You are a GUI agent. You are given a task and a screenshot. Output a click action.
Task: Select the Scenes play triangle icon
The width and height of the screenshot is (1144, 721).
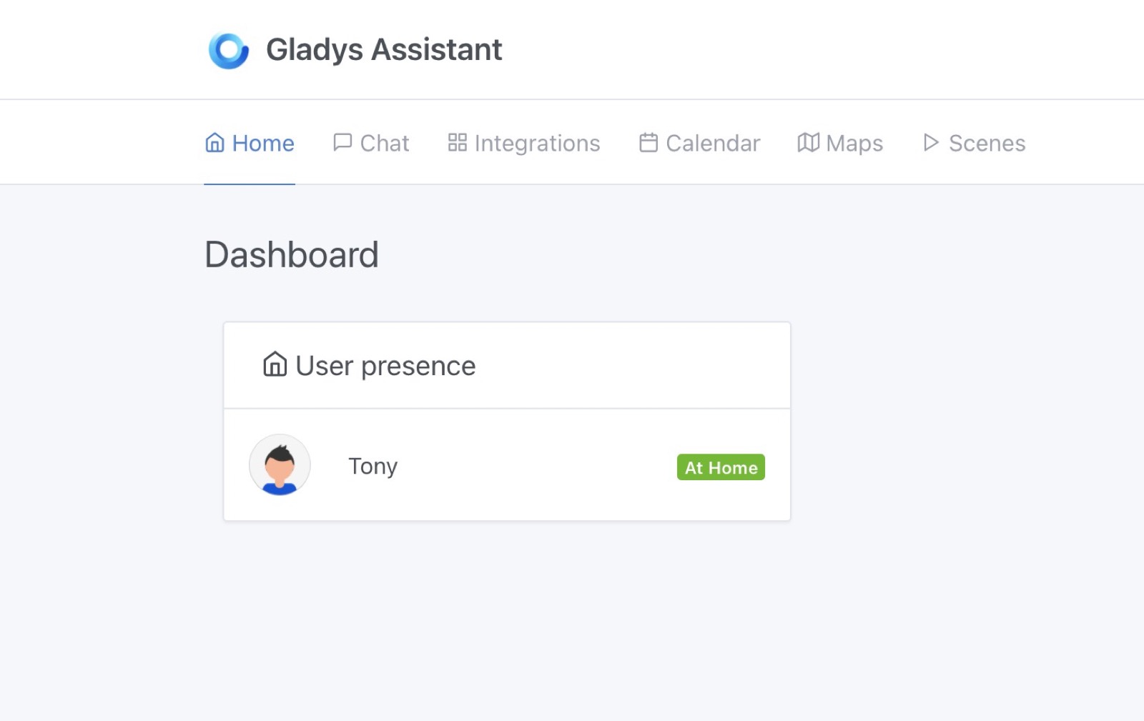(x=930, y=143)
